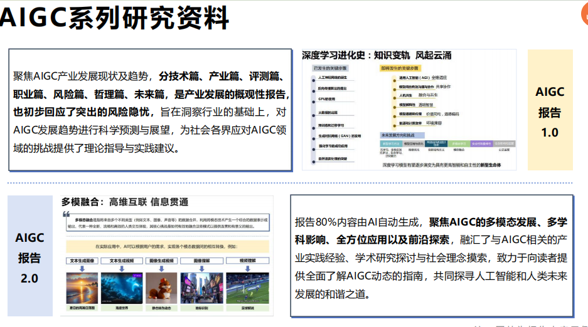Click the orange circle icon at top-right corner
Image resolution: width=588 pixels, height=327 pixels.
coord(585,14)
